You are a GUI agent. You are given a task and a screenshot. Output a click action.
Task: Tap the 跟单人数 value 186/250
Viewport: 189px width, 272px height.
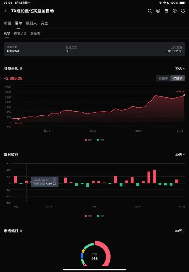click(13, 51)
